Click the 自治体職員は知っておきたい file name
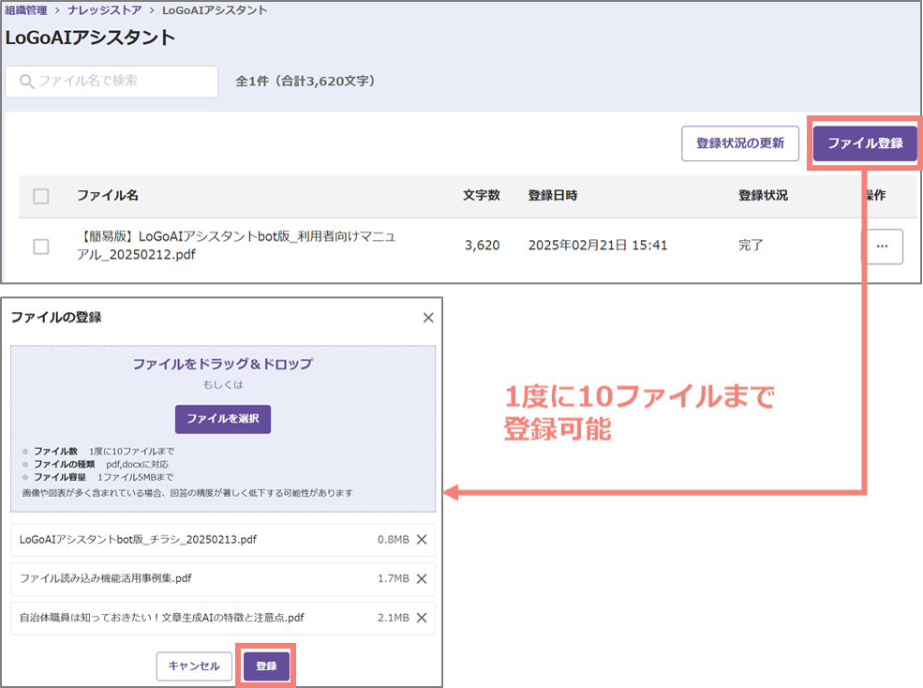Image resolution: width=923 pixels, height=688 pixels. pyautogui.click(x=162, y=618)
